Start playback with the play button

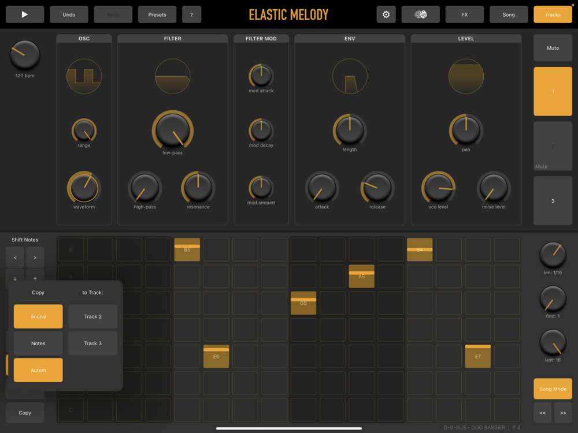point(25,14)
